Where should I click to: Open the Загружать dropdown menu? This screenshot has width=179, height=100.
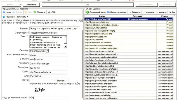pyautogui.click(x=22, y=17)
